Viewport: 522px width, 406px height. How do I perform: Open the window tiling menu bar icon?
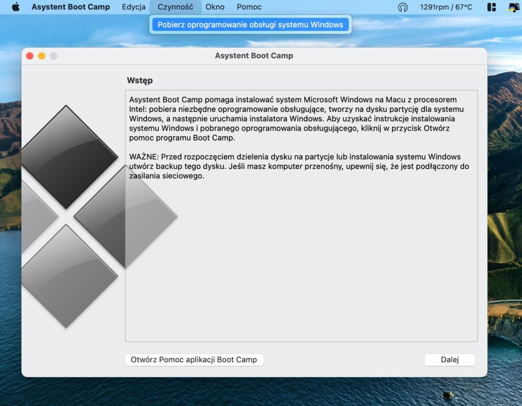492,7
